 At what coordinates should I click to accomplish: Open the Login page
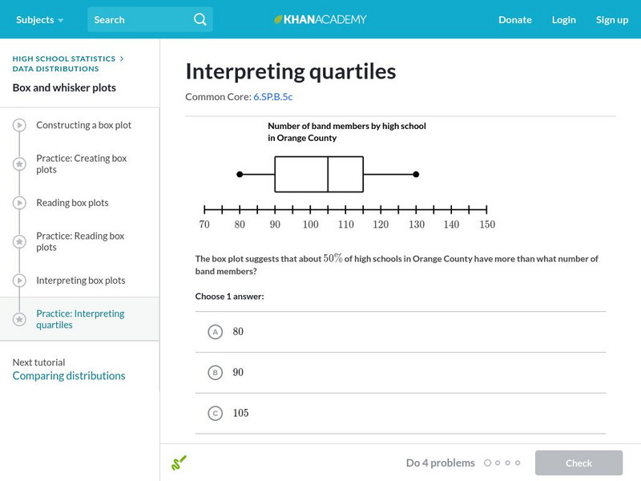pyautogui.click(x=563, y=19)
